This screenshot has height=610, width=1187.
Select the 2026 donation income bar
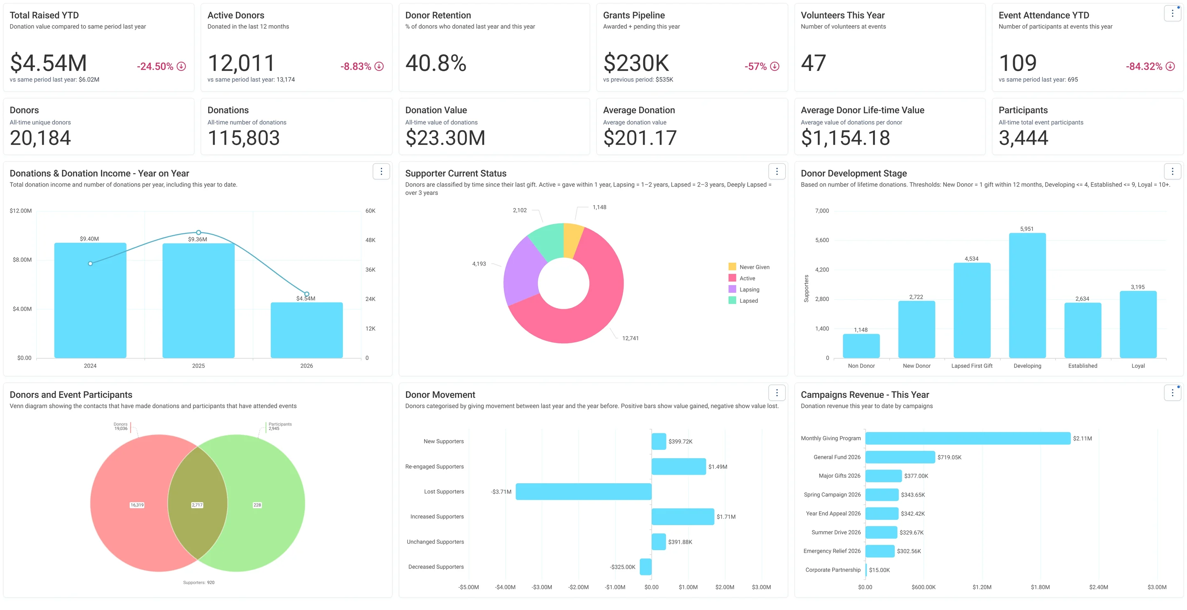[x=306, y=330]
